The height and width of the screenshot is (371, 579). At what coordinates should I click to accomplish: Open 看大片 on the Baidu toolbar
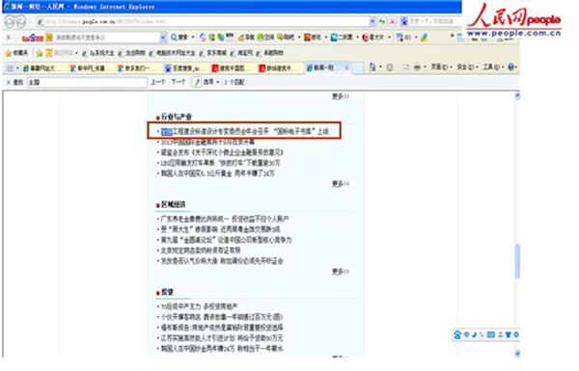coord(373,38)
